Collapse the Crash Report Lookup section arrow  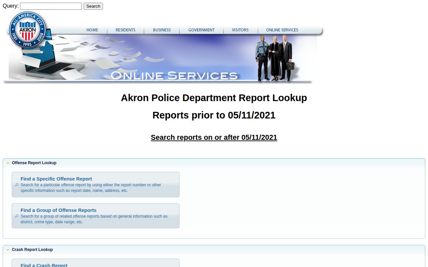point(8,250)
